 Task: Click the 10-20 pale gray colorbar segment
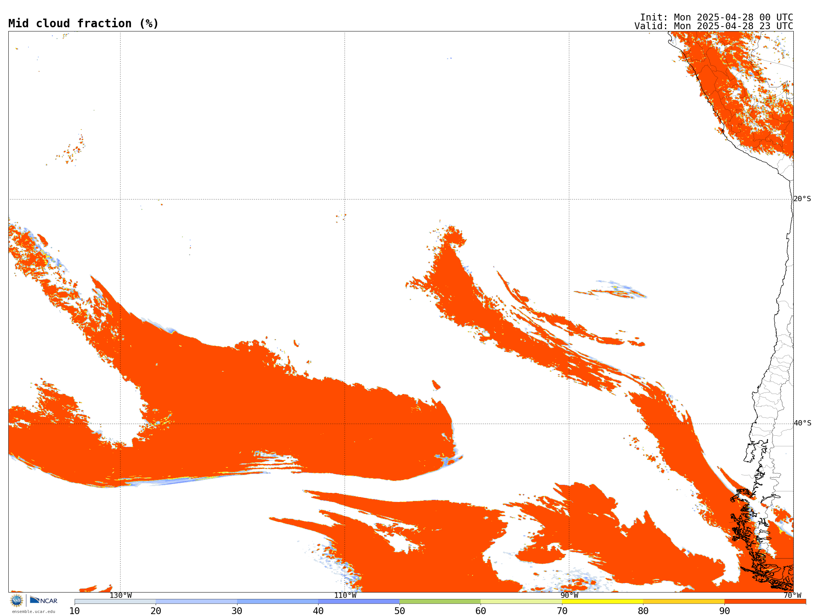115,602
